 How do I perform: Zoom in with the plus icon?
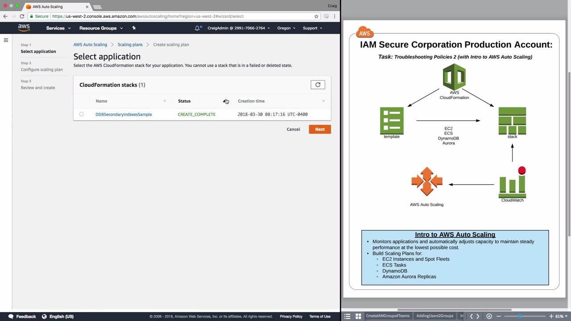[x=550, y=316]
